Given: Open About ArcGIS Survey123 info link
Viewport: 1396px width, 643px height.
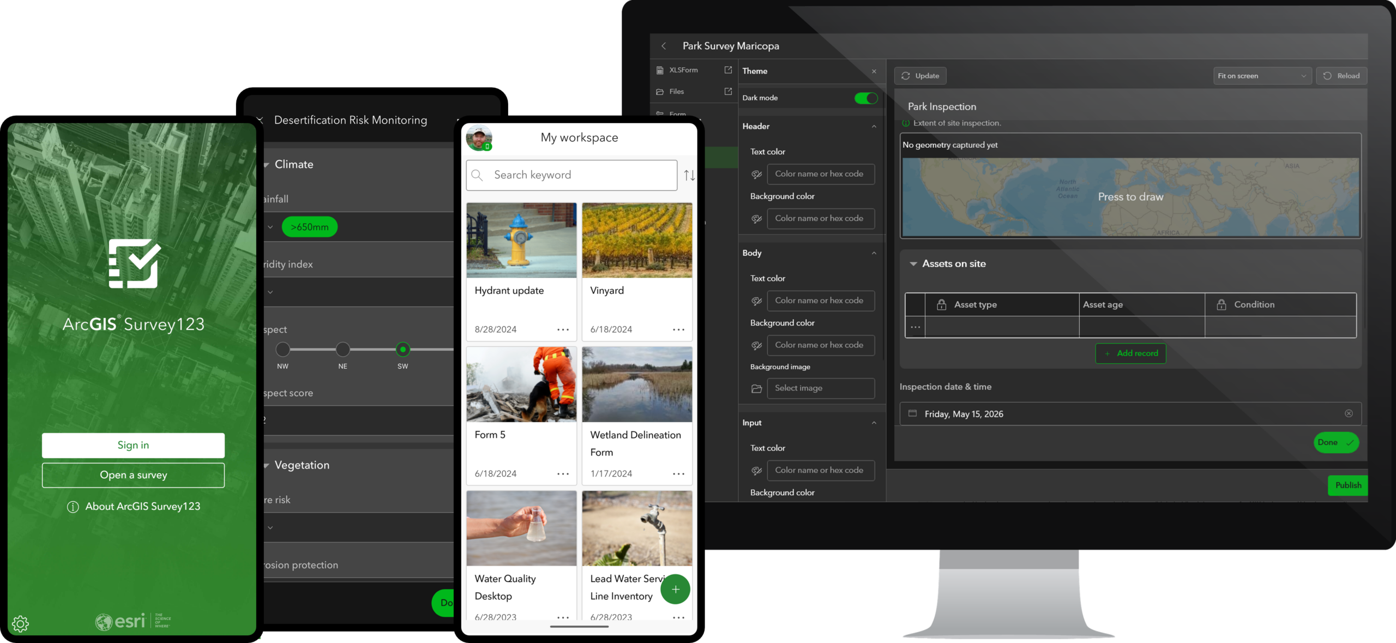Looking at the screenshot, I should (134, 507).
